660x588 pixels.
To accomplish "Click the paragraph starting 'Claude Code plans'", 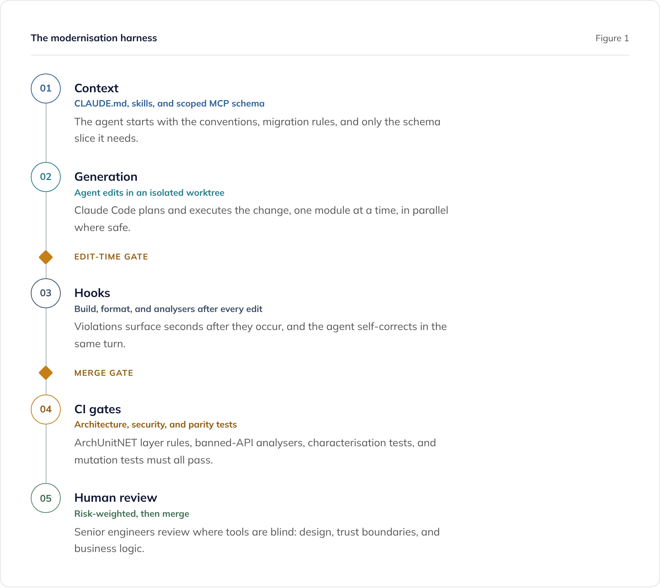I will (261, 219).
